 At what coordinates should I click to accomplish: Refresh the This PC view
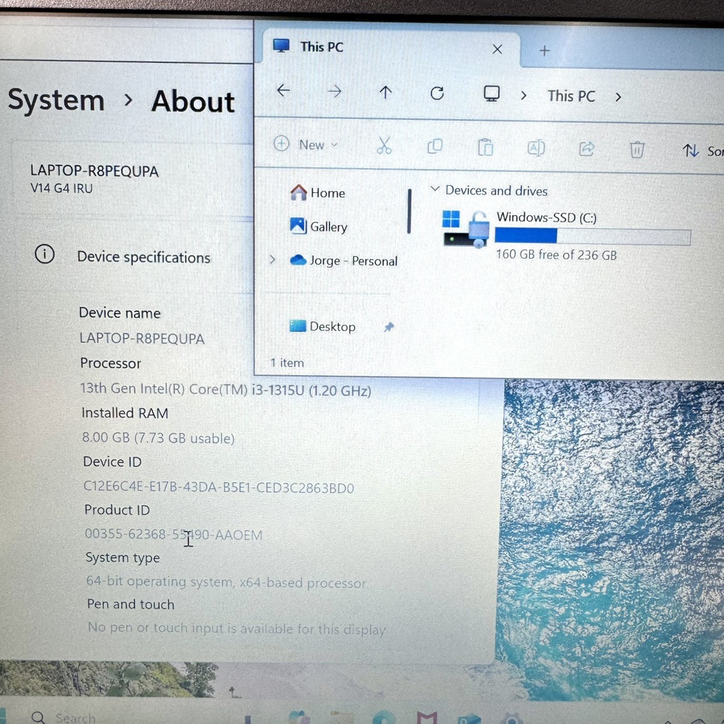click(437, 93)
